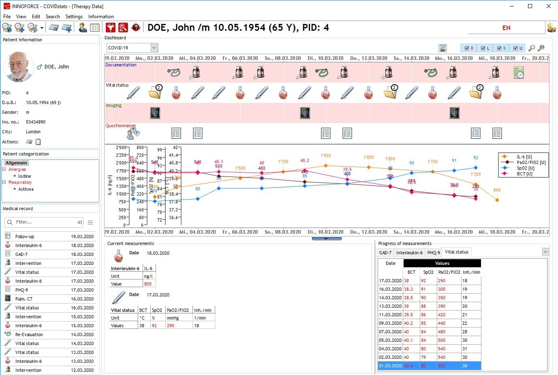Click the user icon at top-right corner
The image size is (558, 375).
coord(552,28)
